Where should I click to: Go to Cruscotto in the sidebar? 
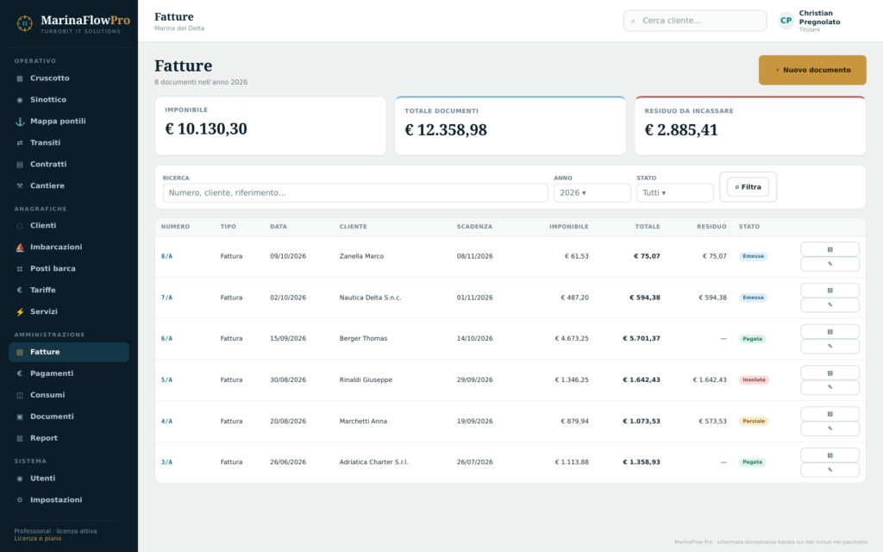(69, 78)
